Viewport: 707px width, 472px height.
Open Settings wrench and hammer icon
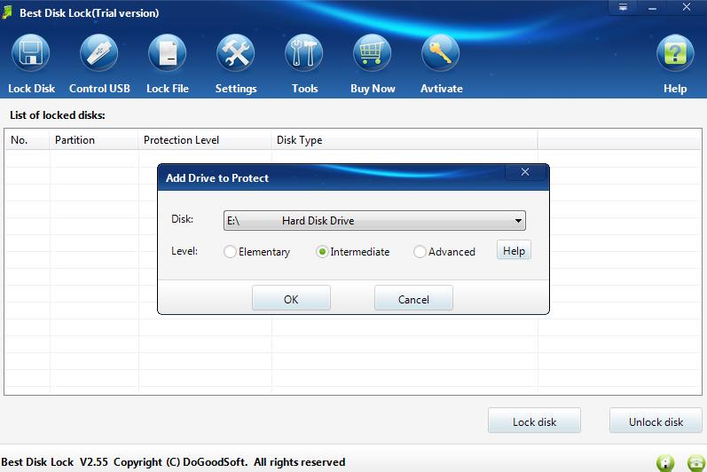[x=235, y=53]
